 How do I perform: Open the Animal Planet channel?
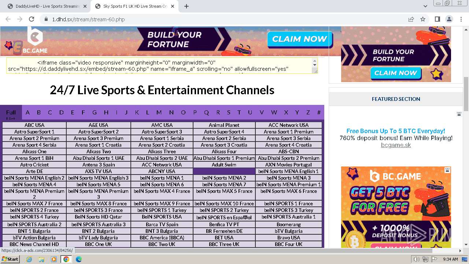point(224,125)
